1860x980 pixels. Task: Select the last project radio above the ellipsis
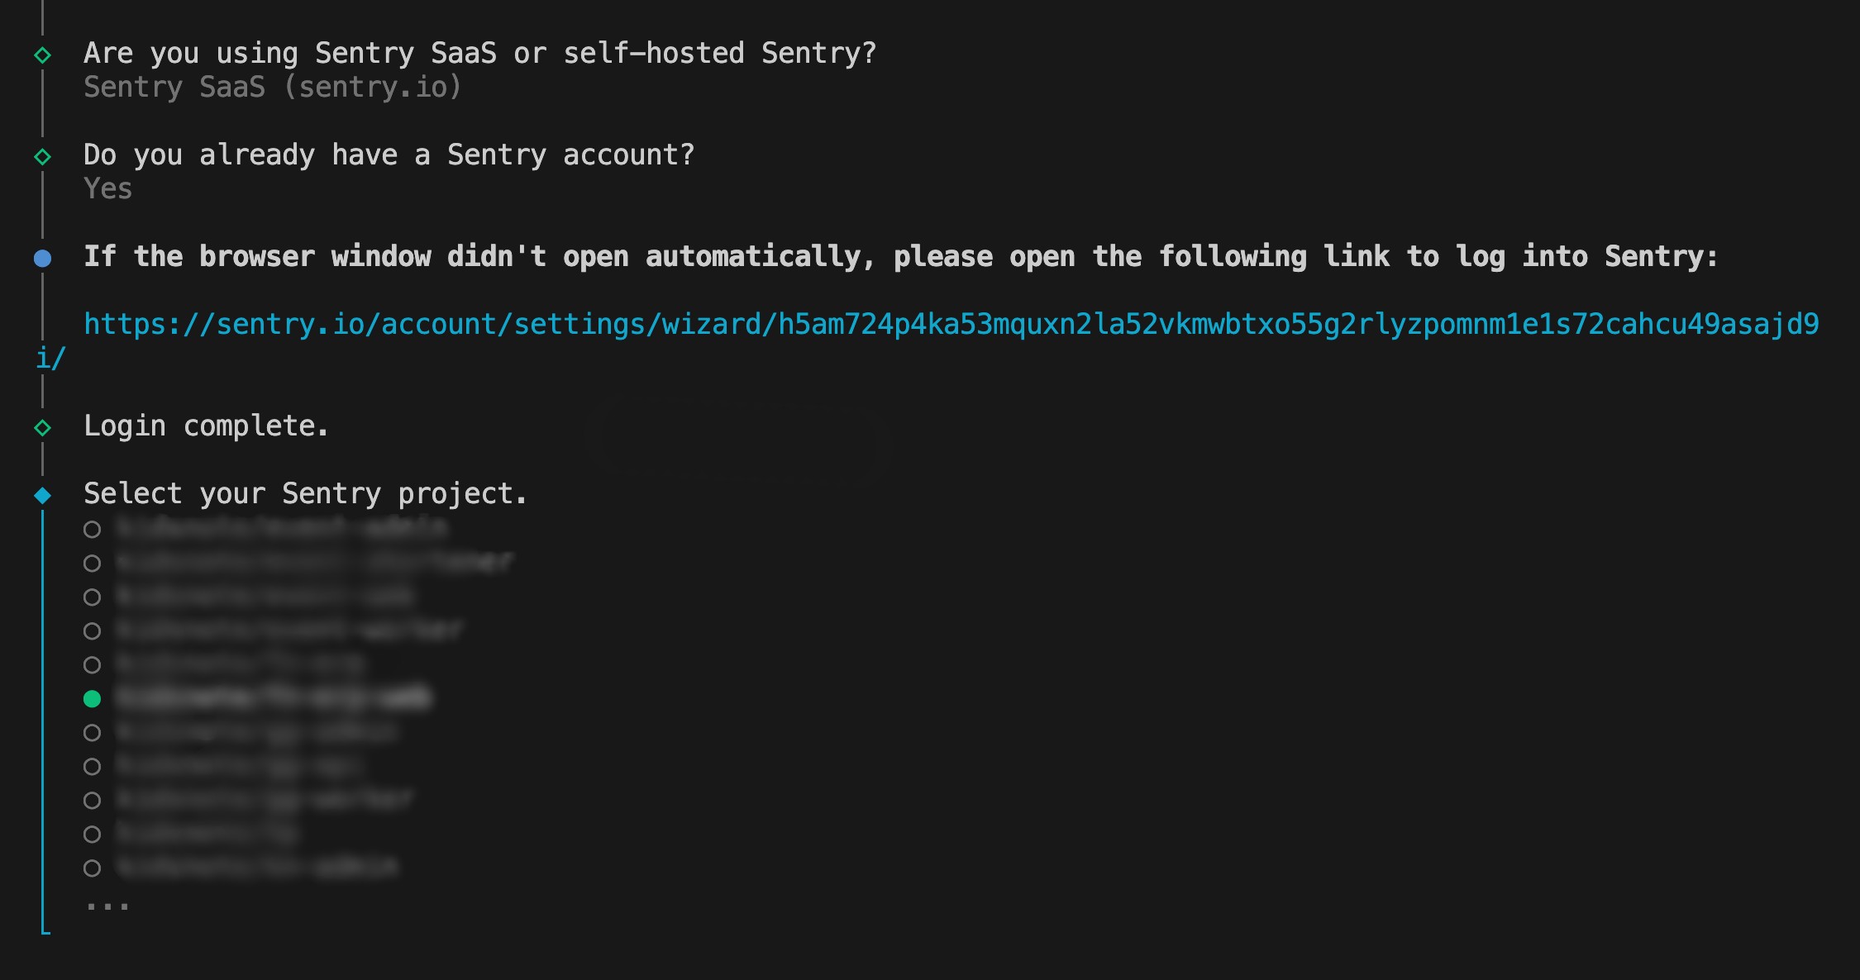(x=93, y=868)
